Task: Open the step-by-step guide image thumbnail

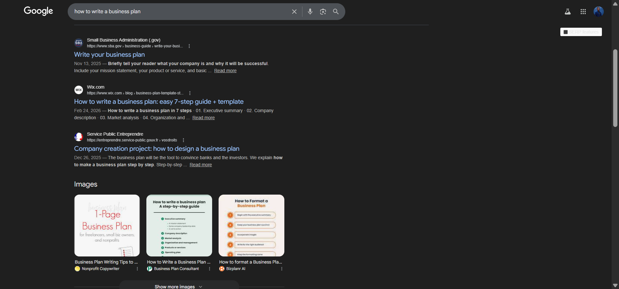Action: pos(179,226)
